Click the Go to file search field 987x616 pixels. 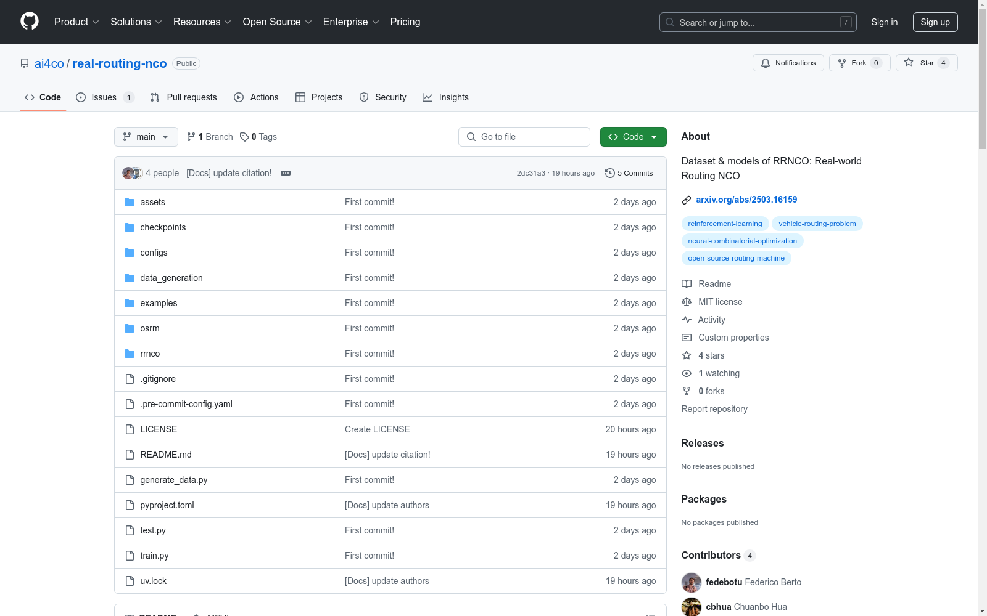[x=524, y=137]
